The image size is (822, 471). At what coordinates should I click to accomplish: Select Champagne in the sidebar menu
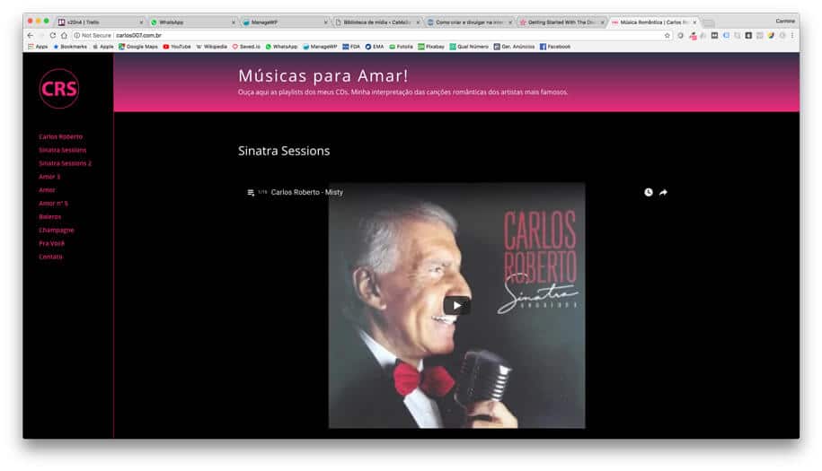coord(57,230)
